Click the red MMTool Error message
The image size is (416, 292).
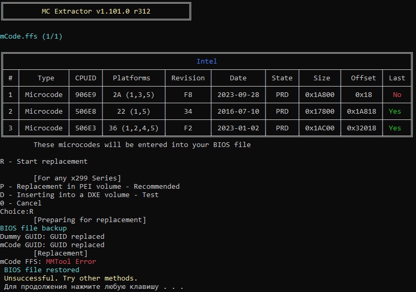71,262
